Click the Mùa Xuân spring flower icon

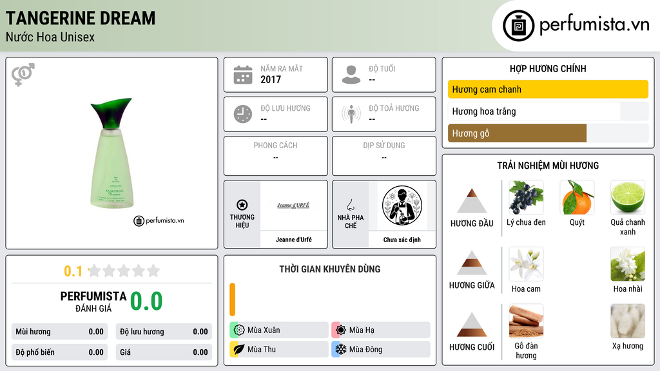click(x=239, y=330)
